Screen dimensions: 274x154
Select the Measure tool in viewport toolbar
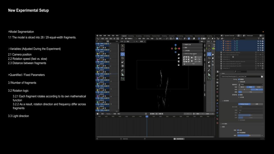click(x=123, y=74)
